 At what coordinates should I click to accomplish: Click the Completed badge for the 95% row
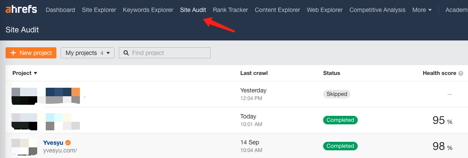coord(340,120)
